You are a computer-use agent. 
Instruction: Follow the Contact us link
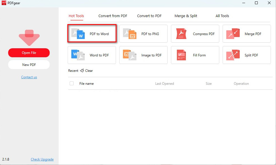coord(29,77)
